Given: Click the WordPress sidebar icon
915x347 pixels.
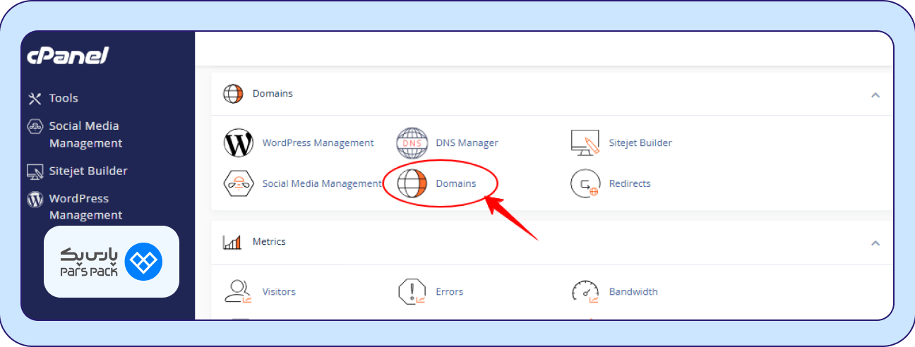Looking at the screenshot, I should coord(35,200).
